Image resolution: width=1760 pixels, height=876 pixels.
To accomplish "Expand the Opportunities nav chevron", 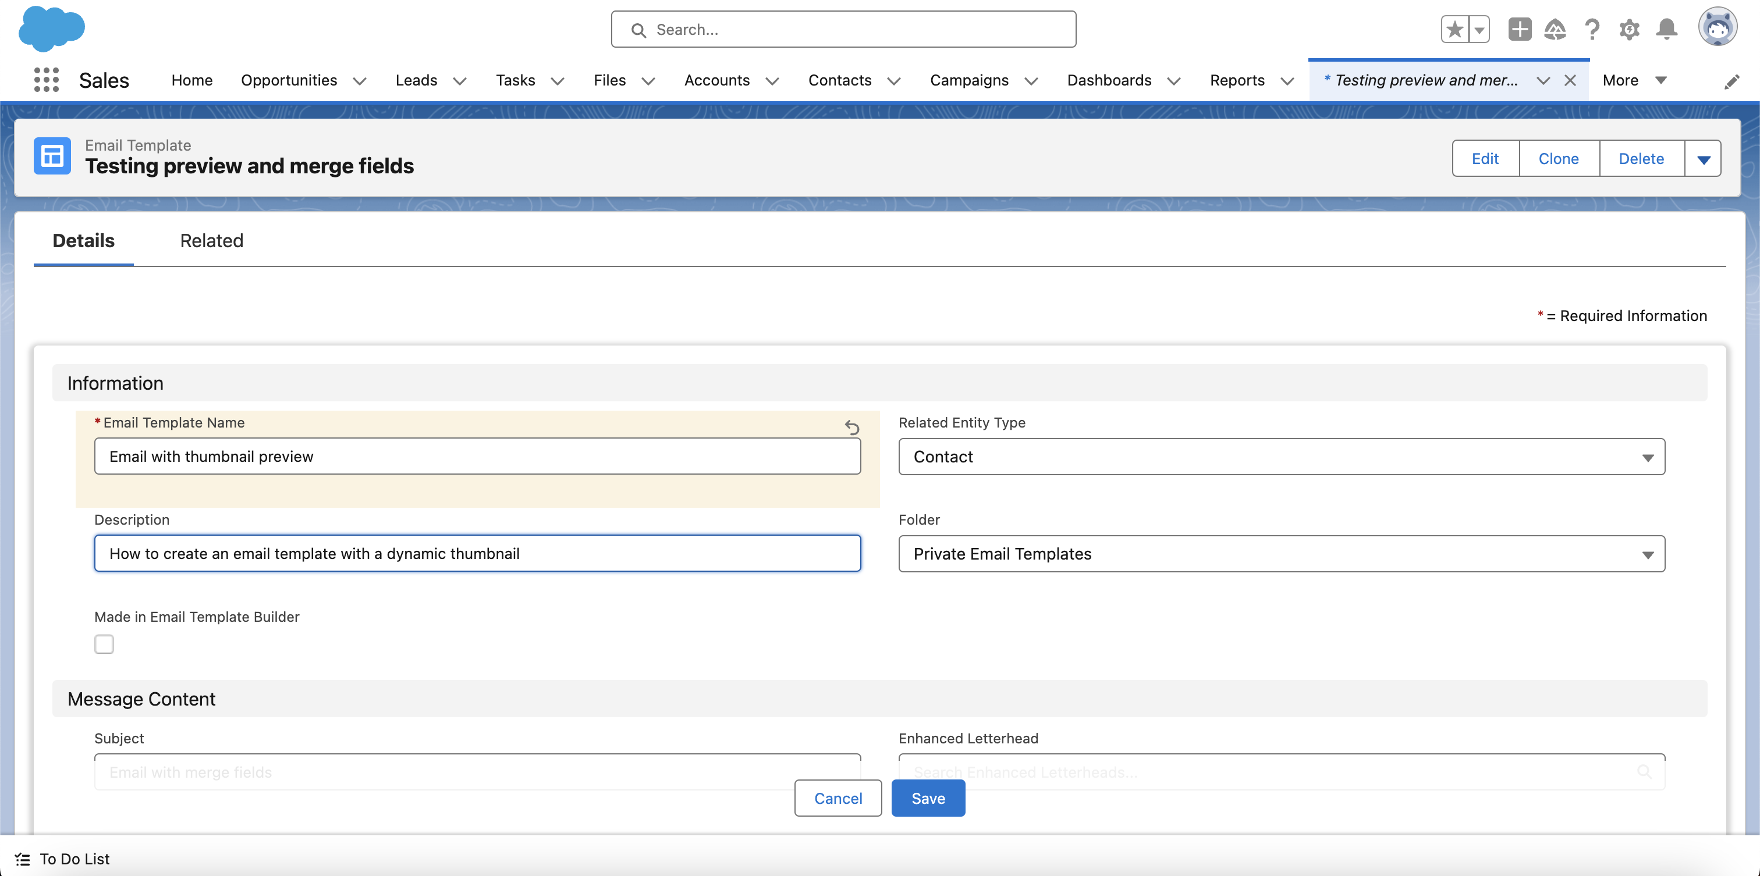I will 360,81.
